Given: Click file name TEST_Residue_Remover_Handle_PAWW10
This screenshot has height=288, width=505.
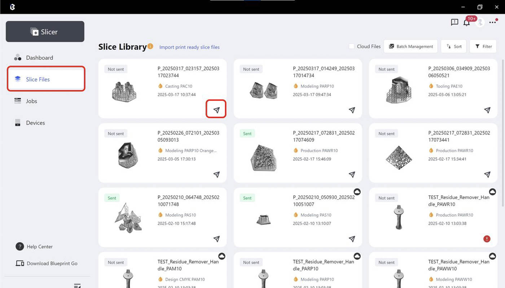Looking at the screenshot, I should coord(459,265).
